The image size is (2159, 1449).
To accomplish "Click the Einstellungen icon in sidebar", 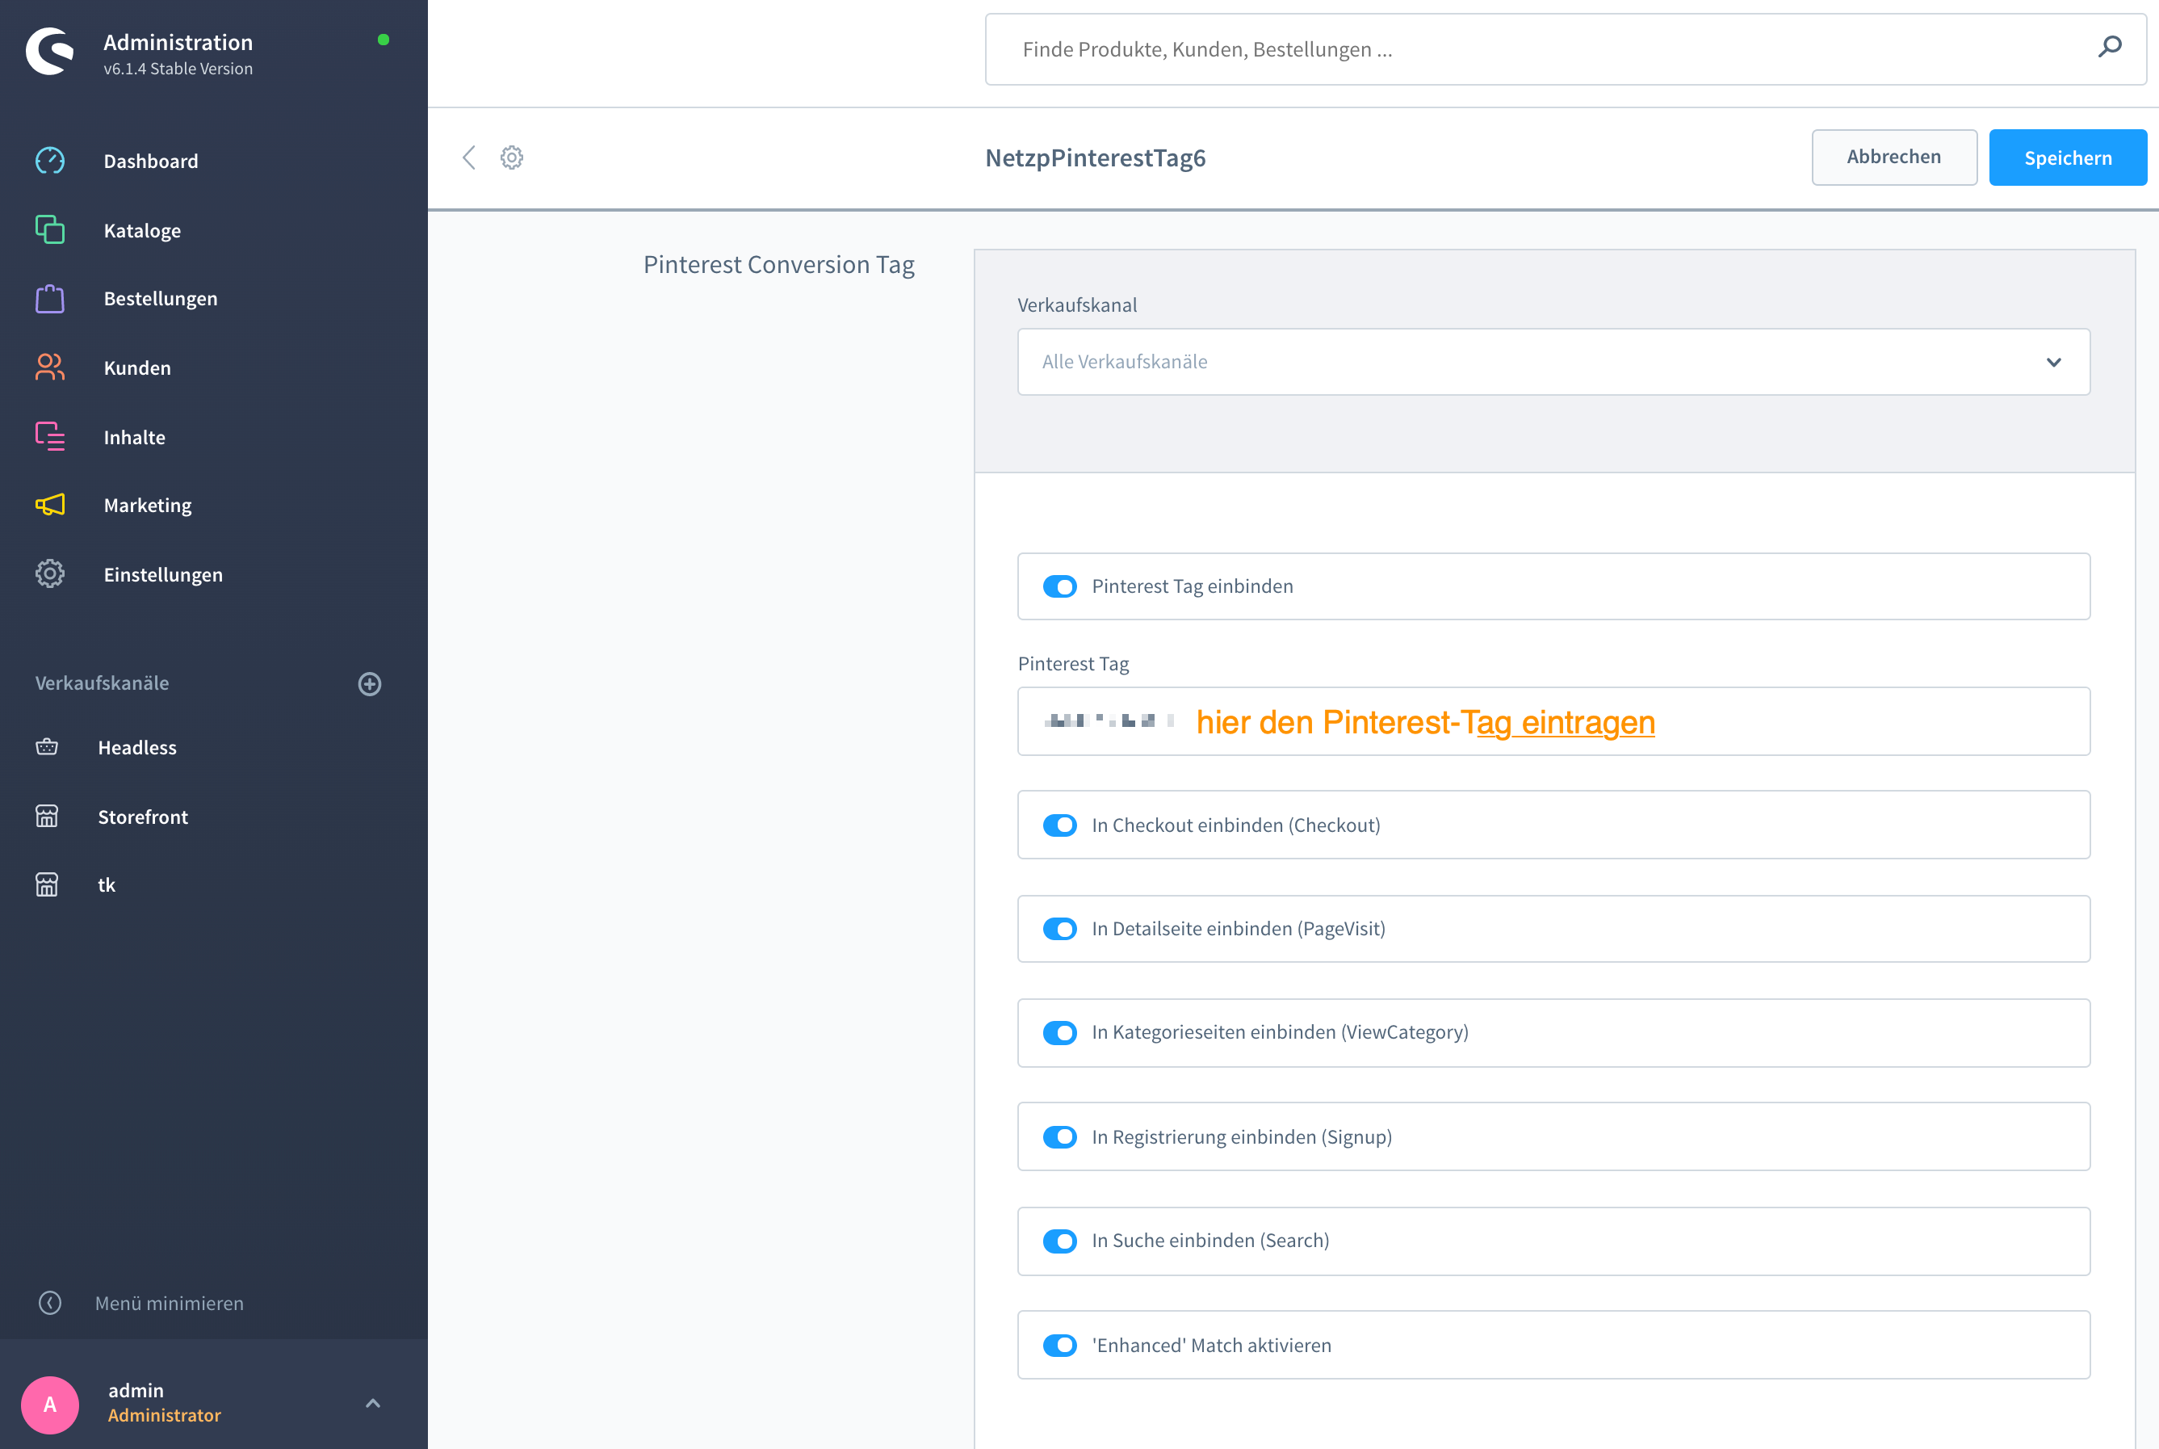I will 48,574.
